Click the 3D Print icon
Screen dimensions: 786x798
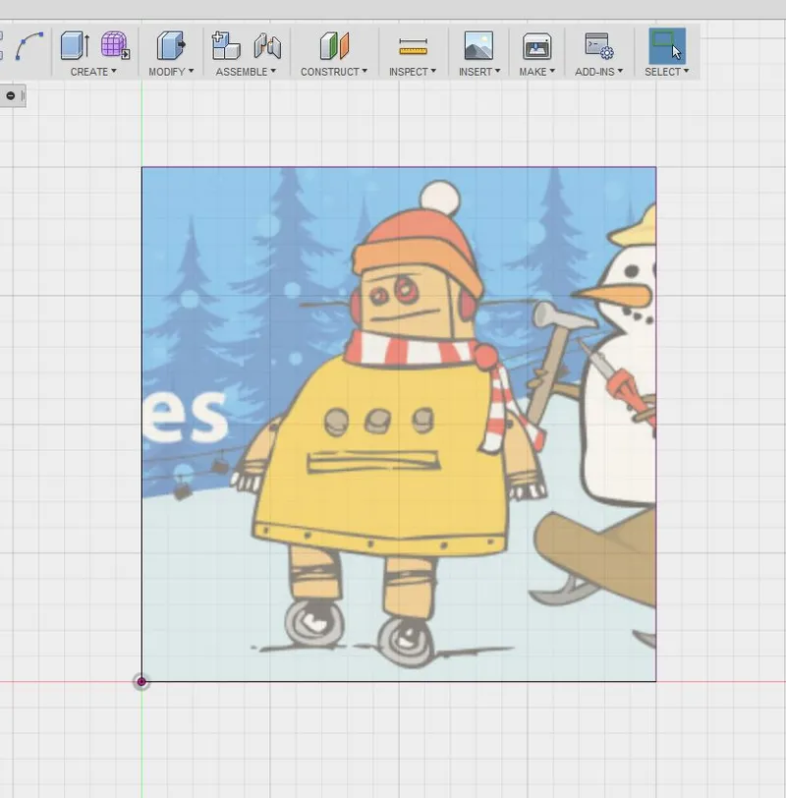click(x=536, y=46)
